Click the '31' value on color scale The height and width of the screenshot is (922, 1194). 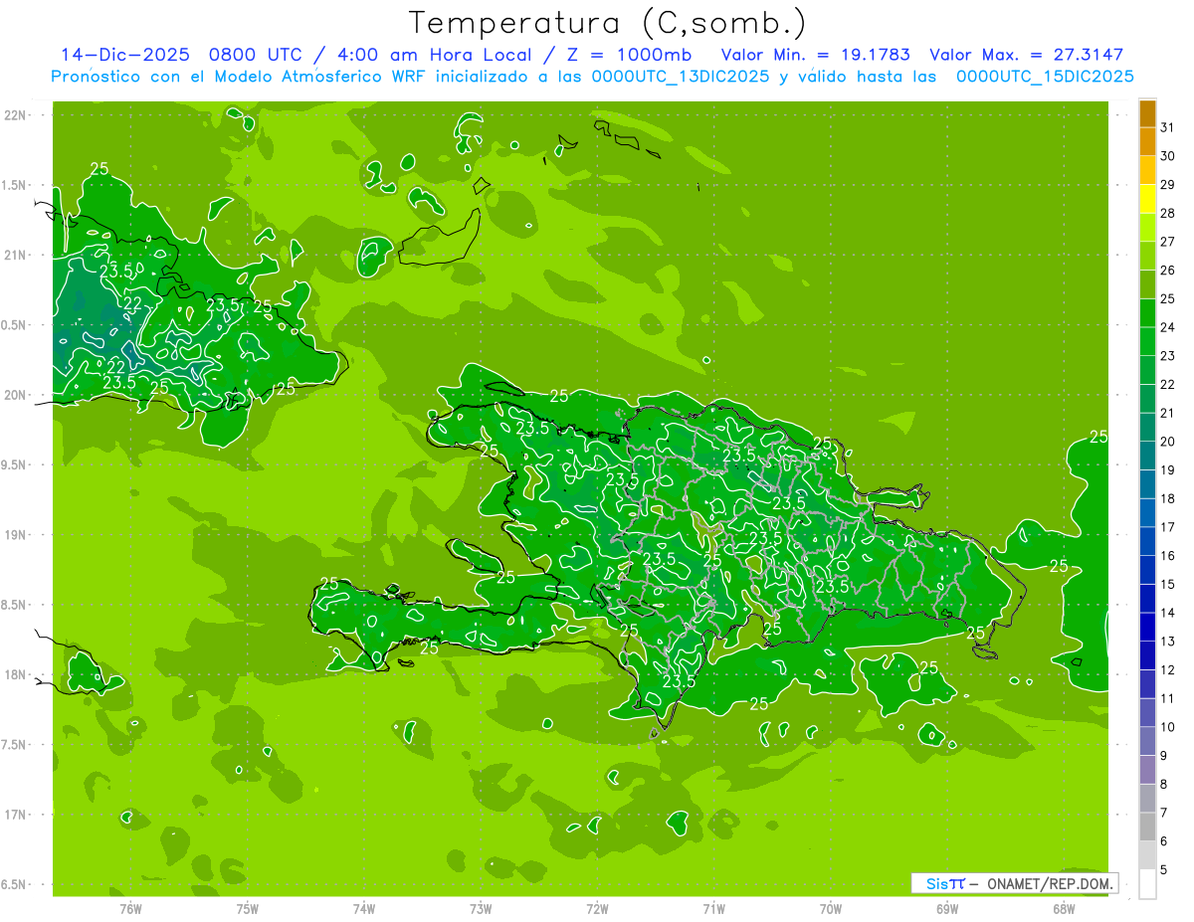[1167, 127]
